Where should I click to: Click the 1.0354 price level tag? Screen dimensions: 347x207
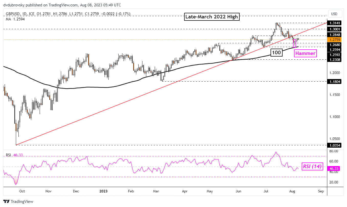[x=335, y=145]
